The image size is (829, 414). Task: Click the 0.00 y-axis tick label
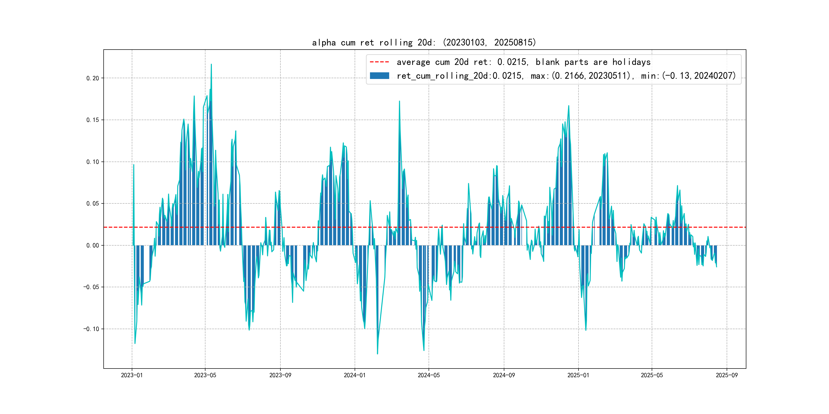click(92, 245)
